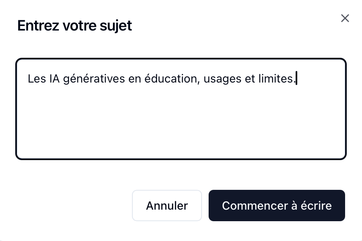Click the Annuler button
Viewport: 362px width, 241px height.
167,206
